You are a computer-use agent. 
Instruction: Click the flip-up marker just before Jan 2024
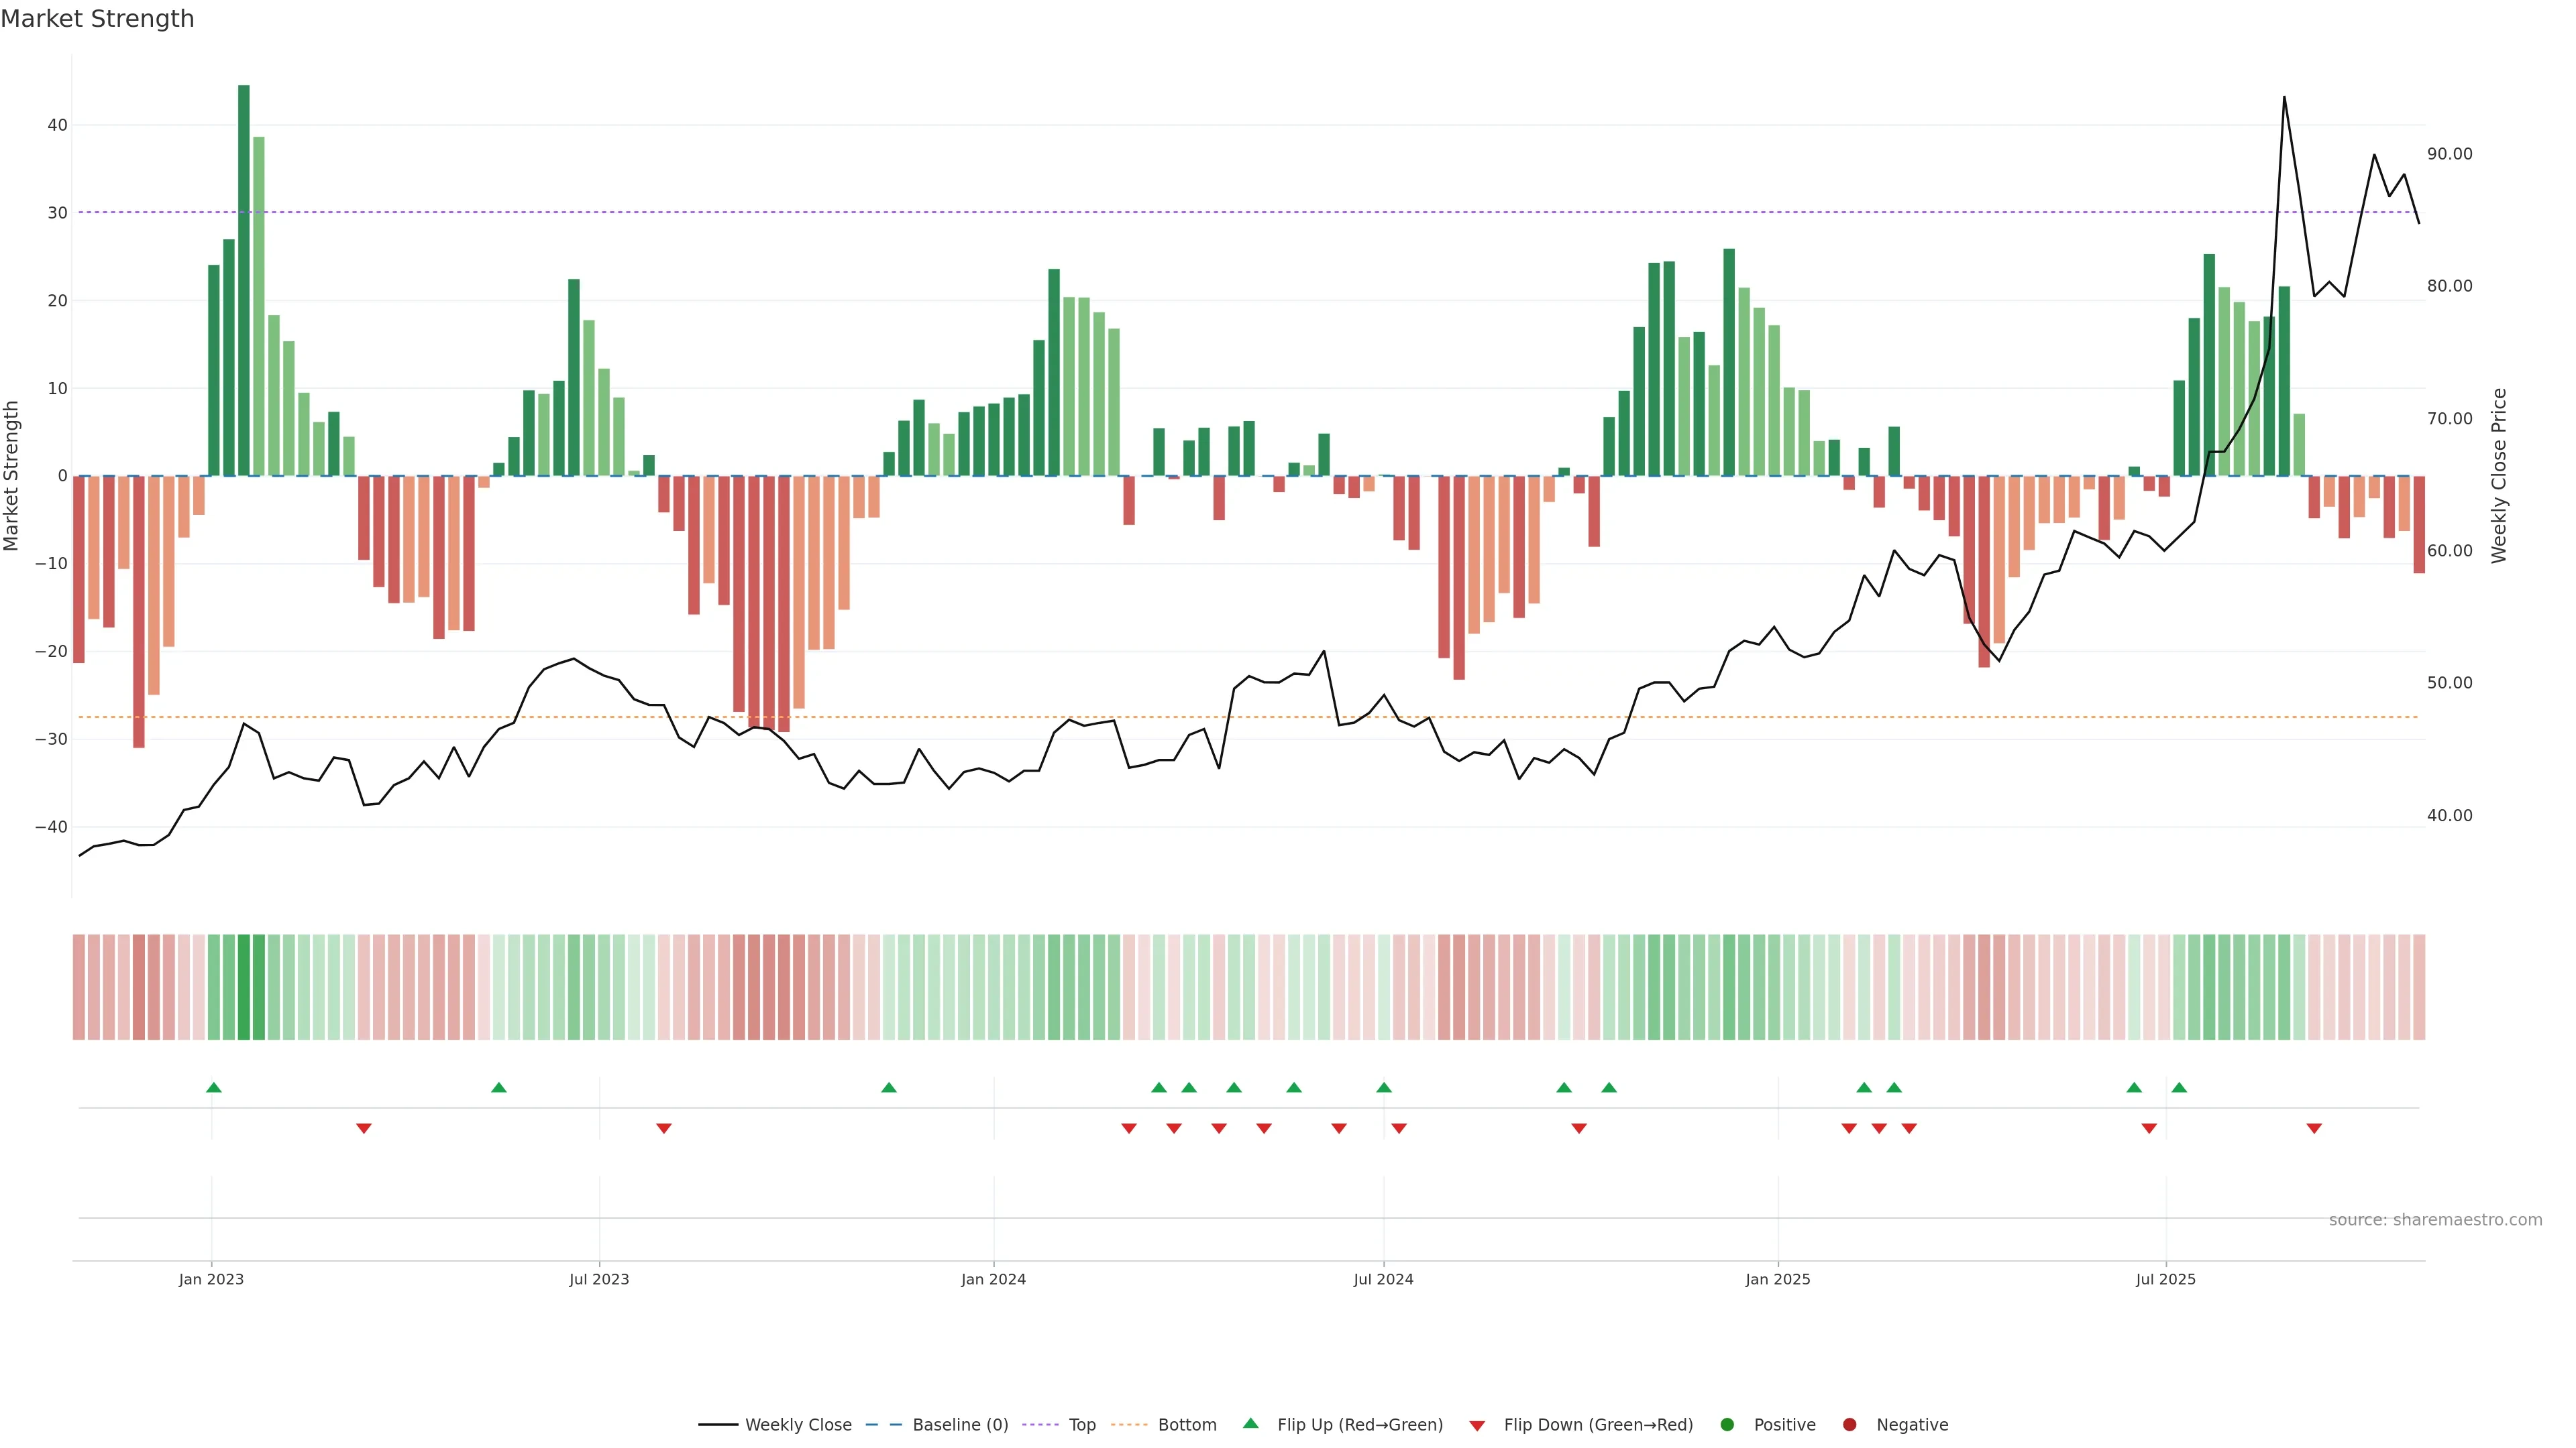[889, 1087]
